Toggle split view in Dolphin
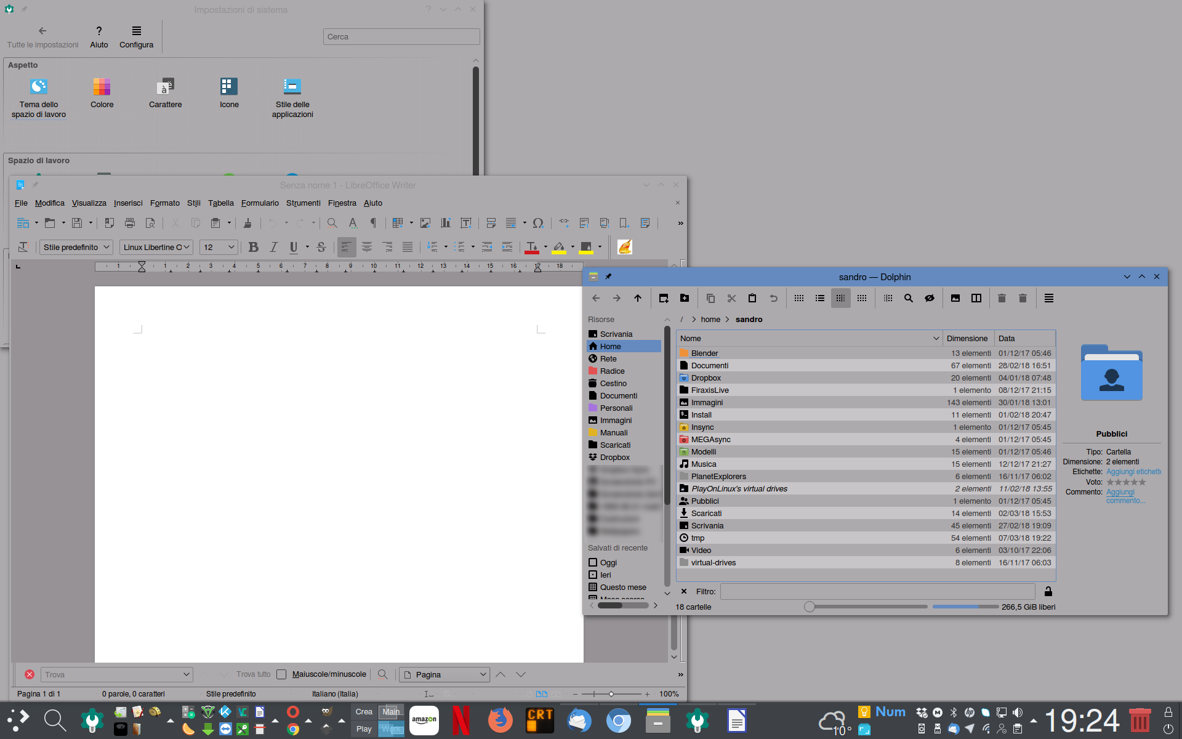Image resolution: width=1182 pixels, height=739 pixels. (976, 298)
